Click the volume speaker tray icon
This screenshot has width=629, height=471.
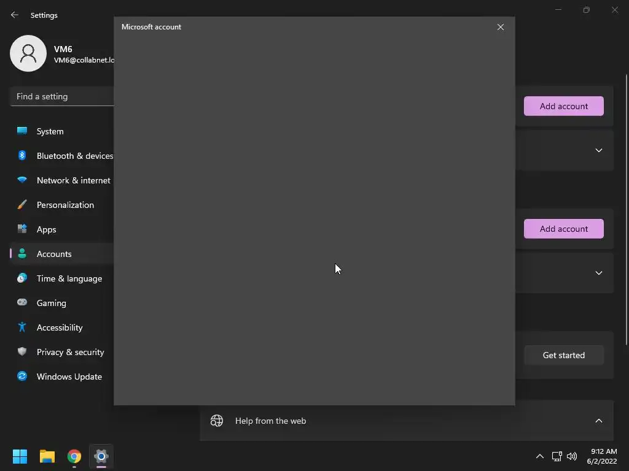(x=572, y=456)
